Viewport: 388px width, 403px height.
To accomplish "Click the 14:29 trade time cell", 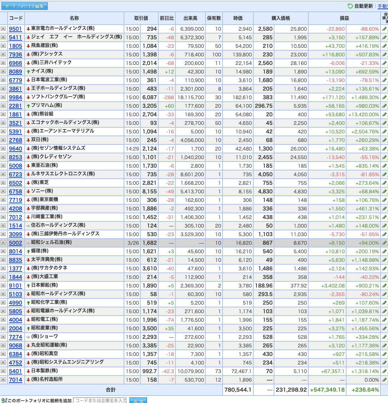I will tap(132, 149).
